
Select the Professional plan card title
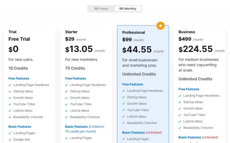(x=133, y=32)
